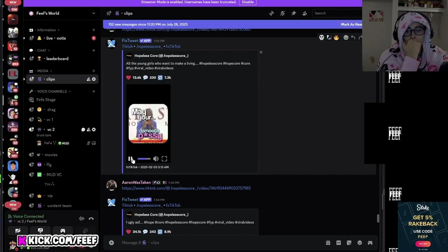Toggle channel notification mute bell

pyautogui.click(x=282, y=13)
